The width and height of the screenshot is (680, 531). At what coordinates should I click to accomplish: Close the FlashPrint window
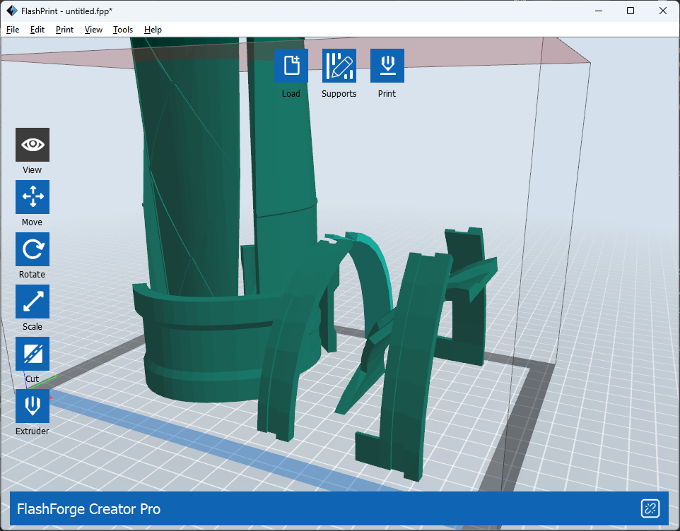(662, 11)
